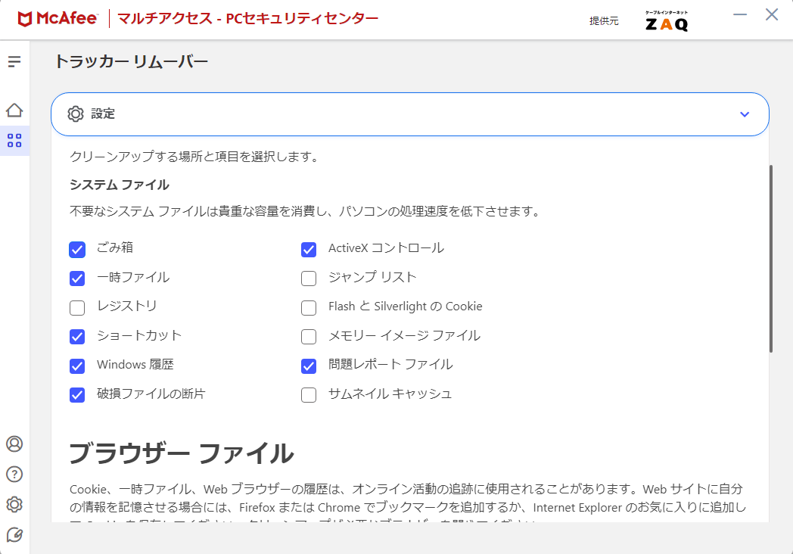Close the McAfee window
Image resolution: width=793 pixels, height=554 pixels.
772,14
